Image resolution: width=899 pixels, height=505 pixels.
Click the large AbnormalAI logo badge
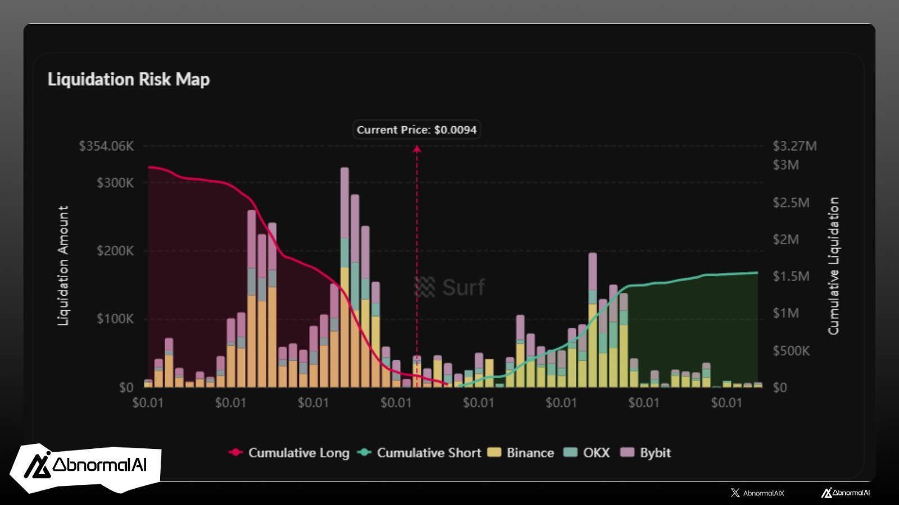(85, 465)
